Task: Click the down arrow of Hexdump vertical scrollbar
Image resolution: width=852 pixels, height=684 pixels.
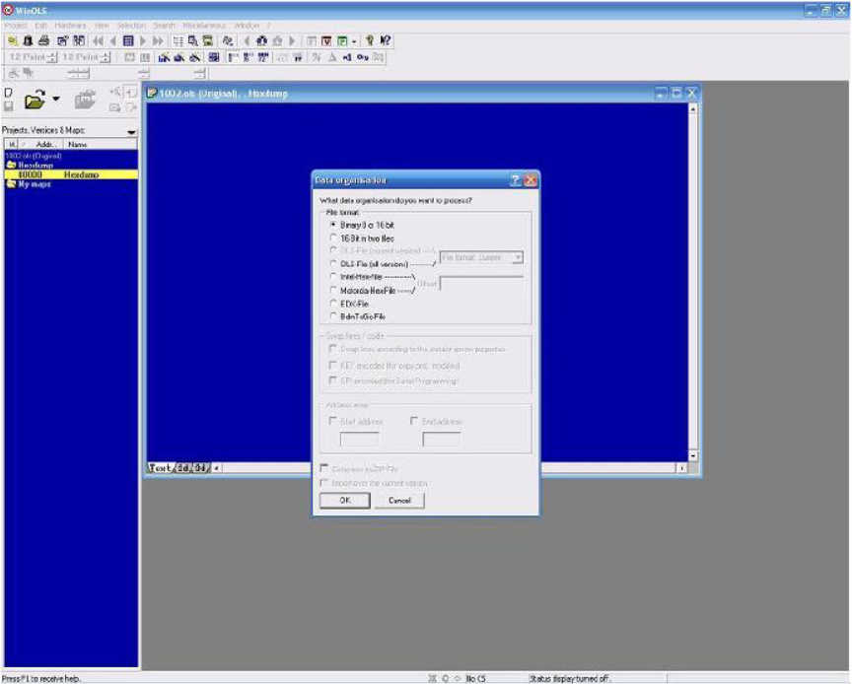Action: click(693, 455)
